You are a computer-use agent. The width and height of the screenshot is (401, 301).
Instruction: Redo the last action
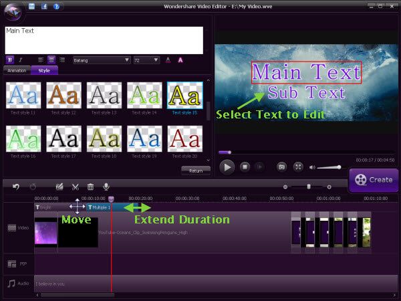pos(33,187)
